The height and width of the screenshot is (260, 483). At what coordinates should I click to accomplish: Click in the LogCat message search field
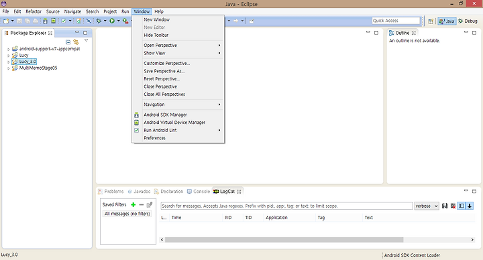click(x=286, y=206)
